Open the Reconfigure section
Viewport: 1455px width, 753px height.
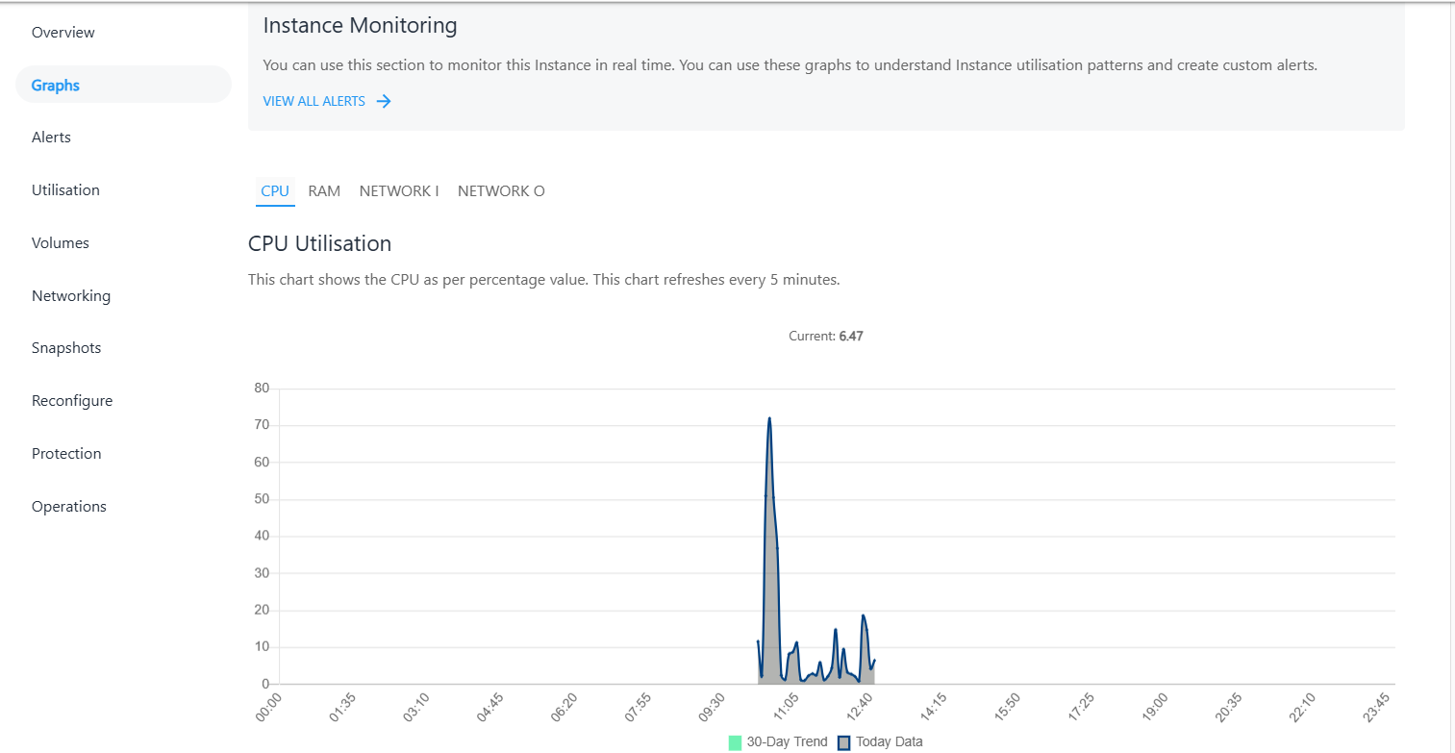[x=72, y=400]
